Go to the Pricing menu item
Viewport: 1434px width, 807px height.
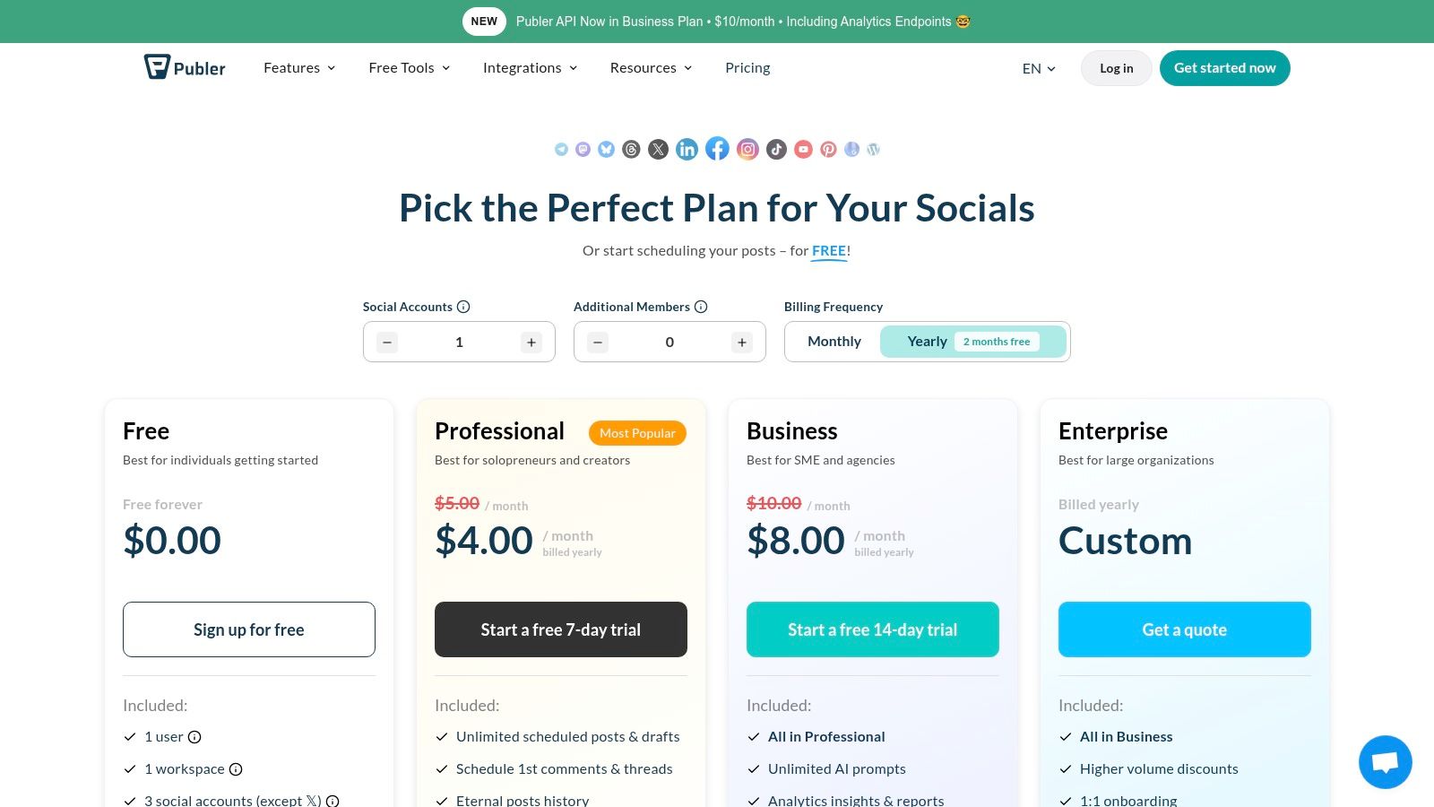[x=747, y=68]
